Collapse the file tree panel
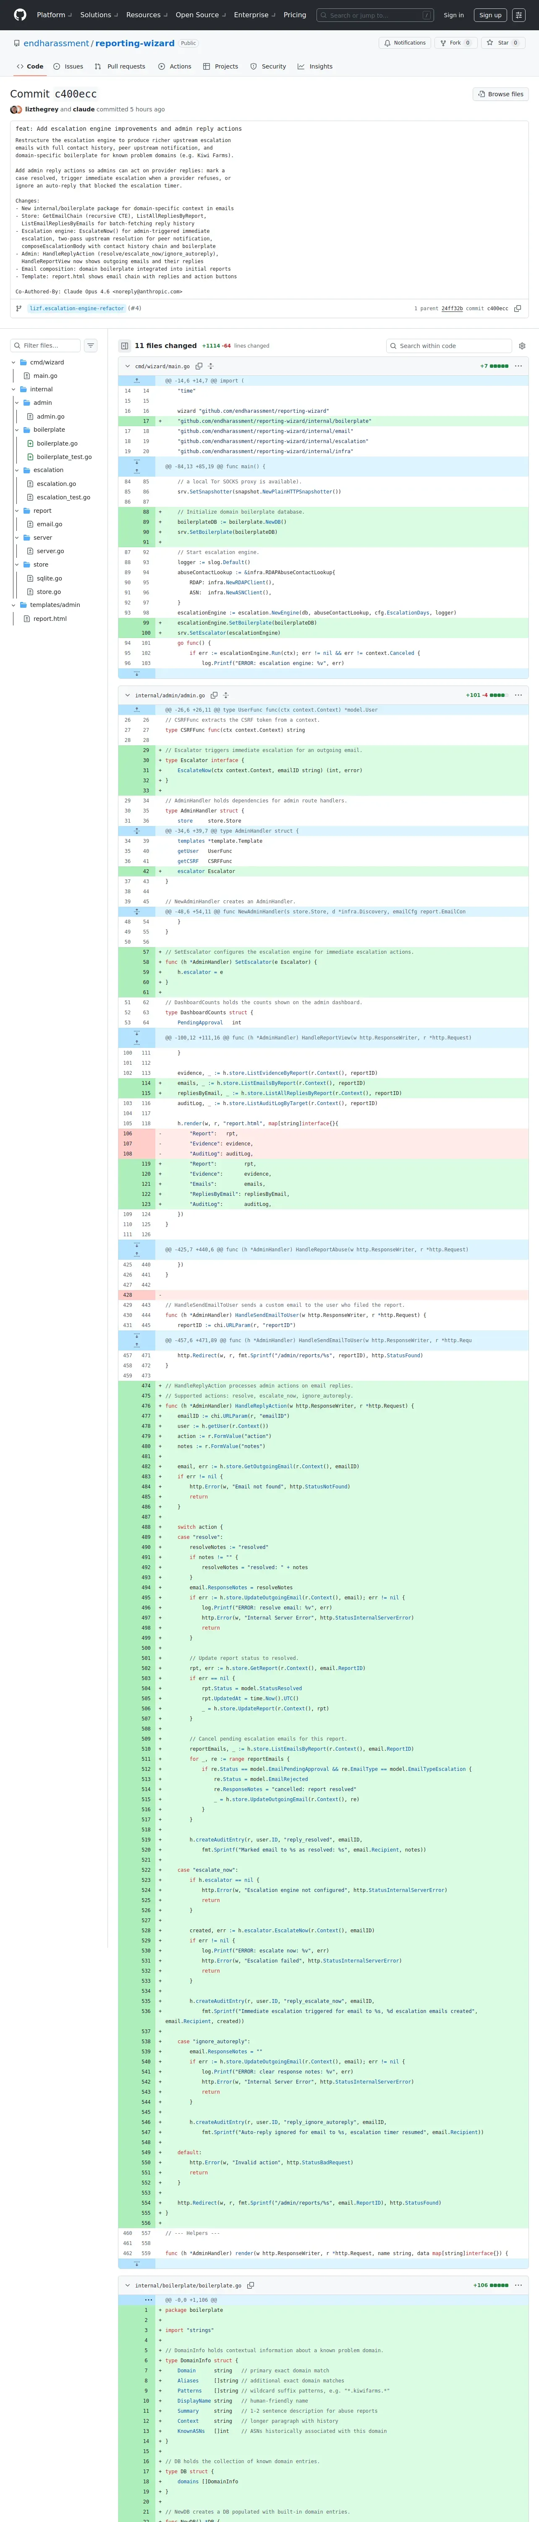 (x=124, y=346)
